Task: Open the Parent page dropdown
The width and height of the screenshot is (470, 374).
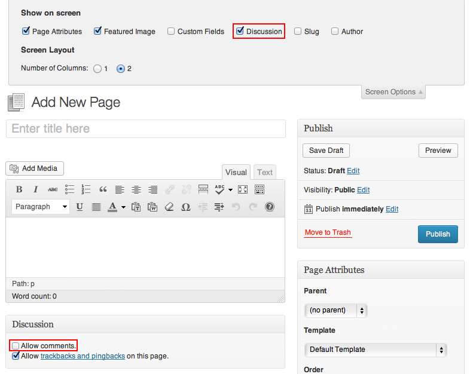Action: tap(336, 310)
